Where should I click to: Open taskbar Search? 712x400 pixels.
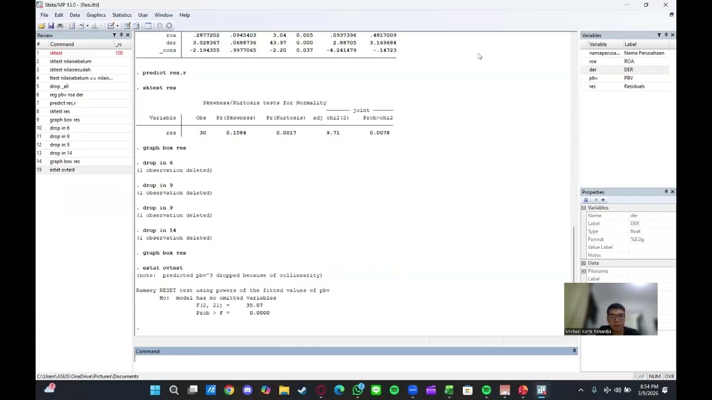(174, 390)
